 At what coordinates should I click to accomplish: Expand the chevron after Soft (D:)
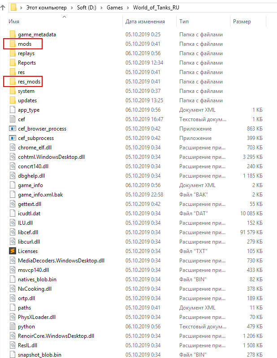[102, 8]
